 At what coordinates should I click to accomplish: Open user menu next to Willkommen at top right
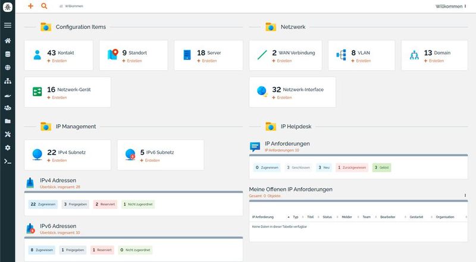[x=465, y=7]
